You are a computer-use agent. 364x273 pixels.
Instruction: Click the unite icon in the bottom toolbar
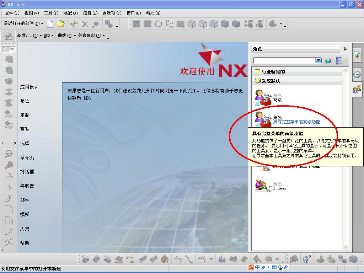[320, 259]
